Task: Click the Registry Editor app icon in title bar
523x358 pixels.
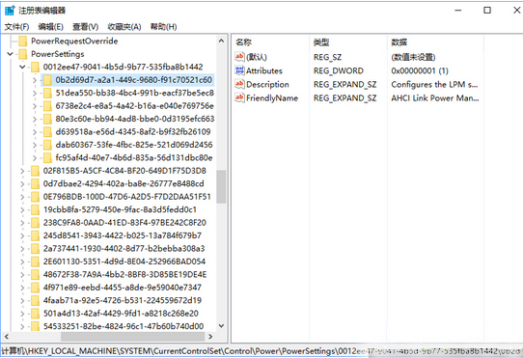Action: tap(10, 11)
